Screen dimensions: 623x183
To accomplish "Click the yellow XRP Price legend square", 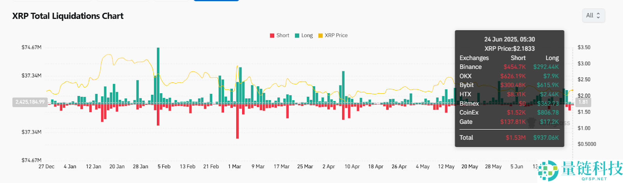I will (x=320, y=35).
